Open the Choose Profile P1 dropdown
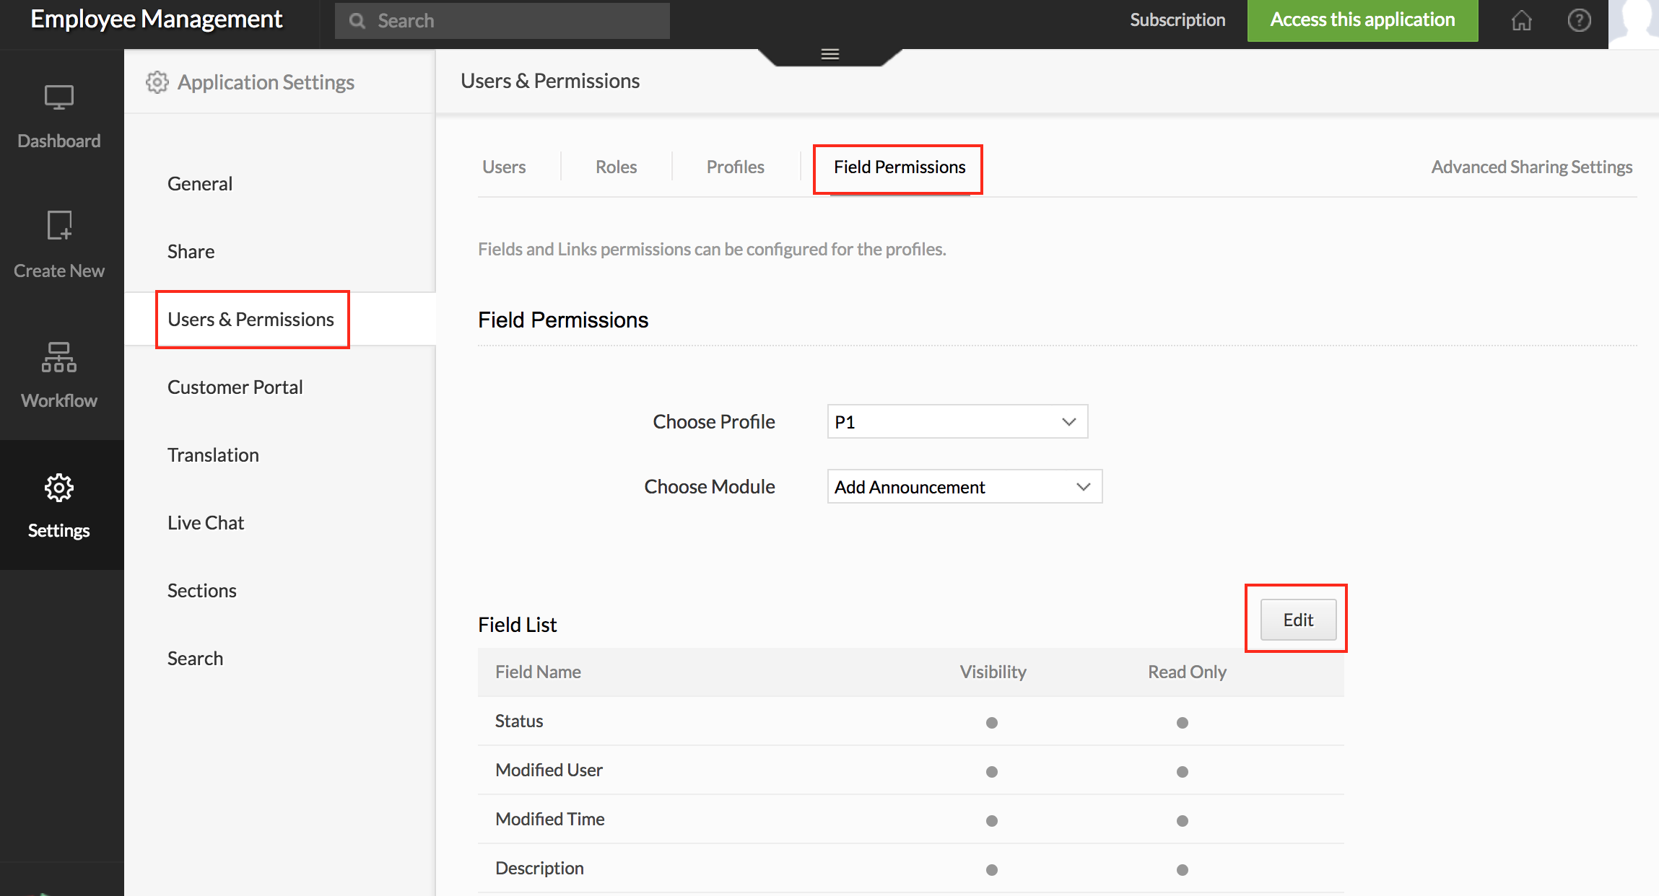Image resolution: width=1659 pixels, height=896 pixels. click(x=957, y=421)
